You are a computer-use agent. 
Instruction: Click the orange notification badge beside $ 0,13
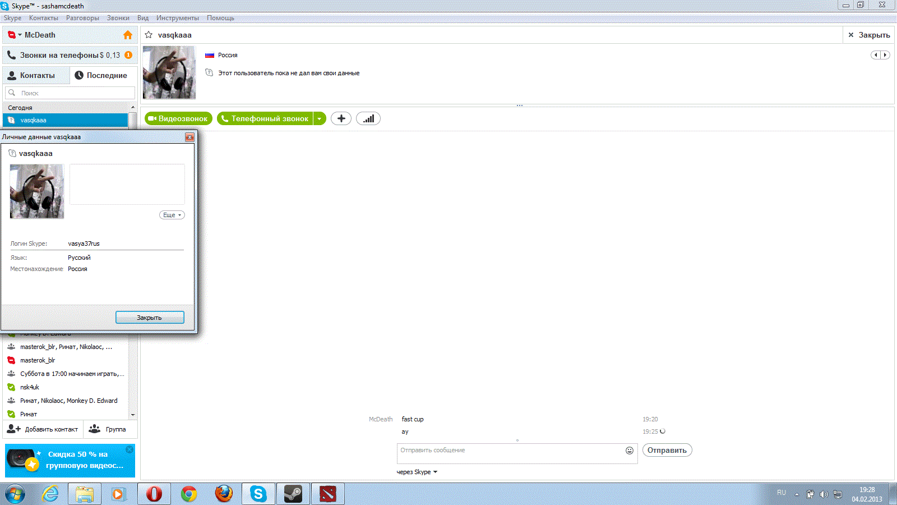[x=128, y=55]
